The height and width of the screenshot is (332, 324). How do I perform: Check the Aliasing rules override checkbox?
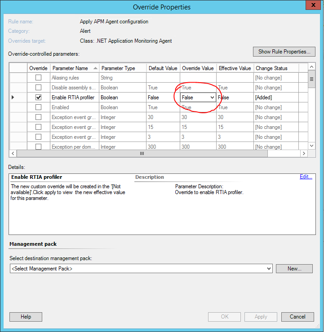pos(38,77)
